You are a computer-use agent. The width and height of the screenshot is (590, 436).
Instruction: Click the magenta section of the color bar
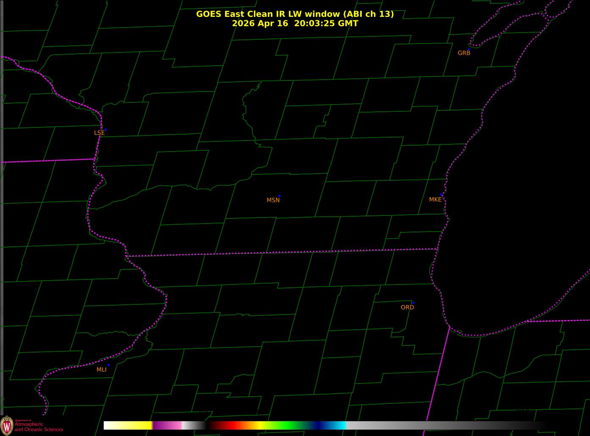coord(167,425)
